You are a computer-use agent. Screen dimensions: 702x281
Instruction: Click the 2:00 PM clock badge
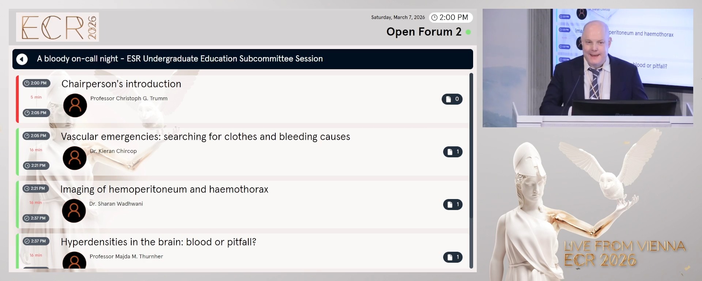click(x=450, y=17)
